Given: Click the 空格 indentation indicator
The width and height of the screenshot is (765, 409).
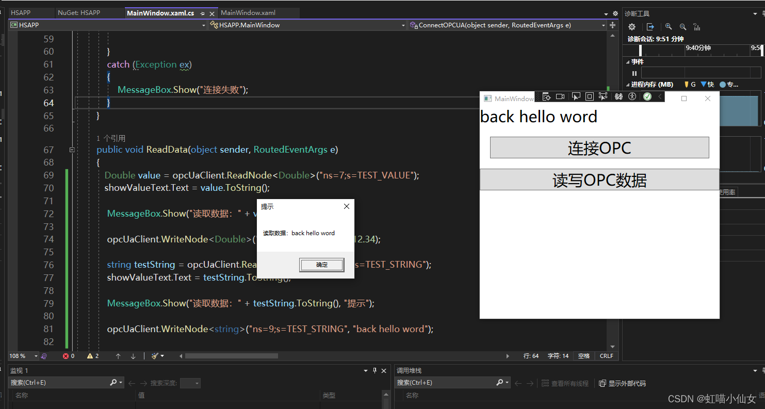Looking at the screenshot, I should point(584,356).
